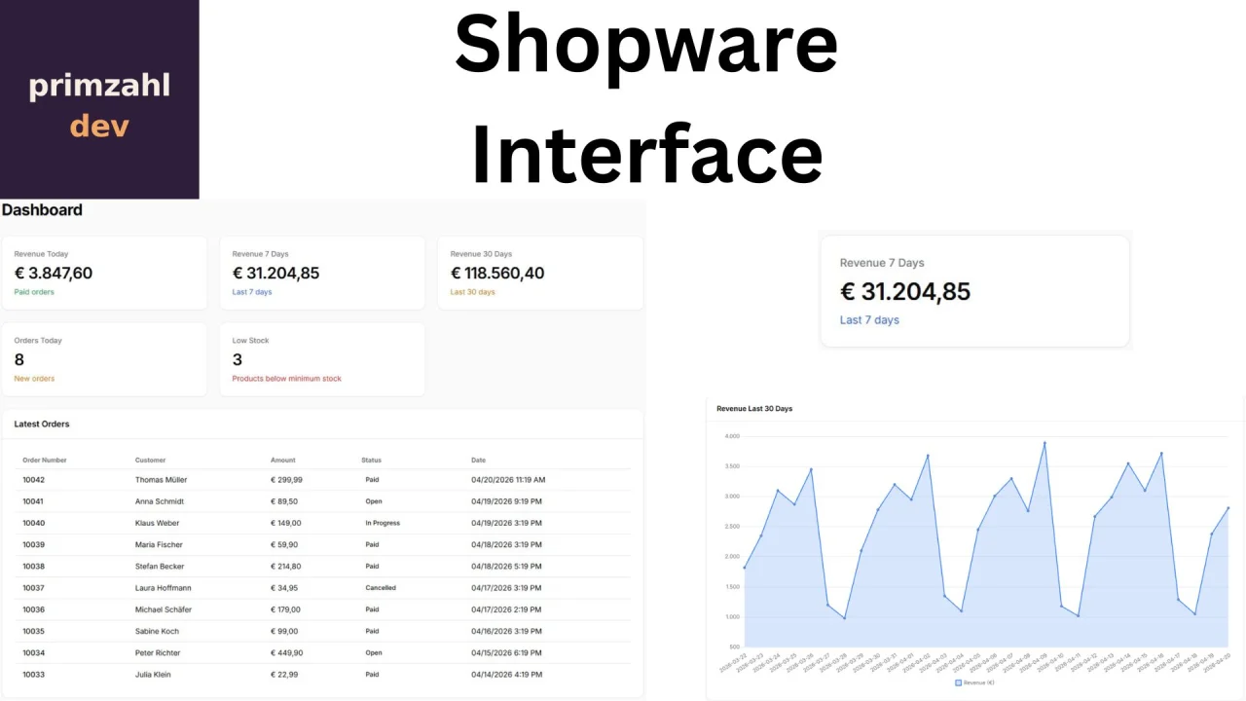Click the In Progress status badge
The height and width of the screenshot is (701, 1246).
pyautogui.click(x=383, y=523)
